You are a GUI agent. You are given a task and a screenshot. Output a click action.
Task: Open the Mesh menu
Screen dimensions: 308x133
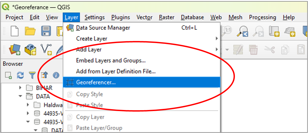235,17
